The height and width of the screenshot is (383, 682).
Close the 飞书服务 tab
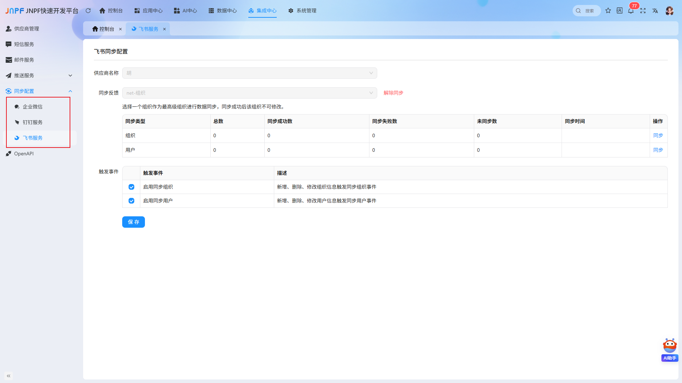164,29
